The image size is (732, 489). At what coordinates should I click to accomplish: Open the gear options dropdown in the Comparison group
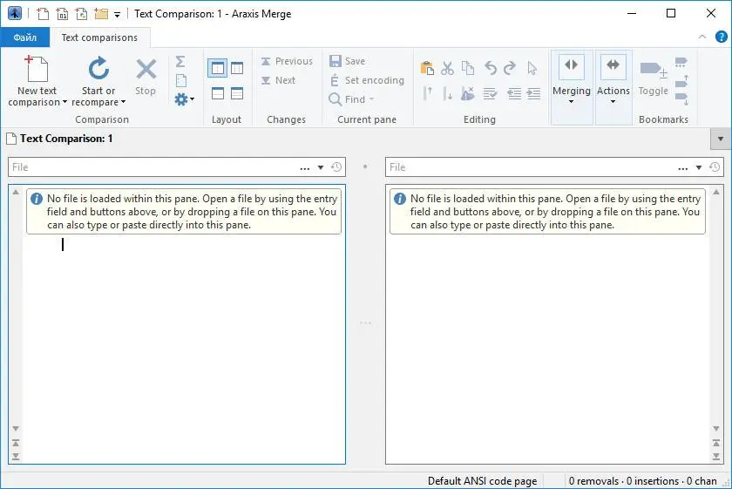(185, 99)
